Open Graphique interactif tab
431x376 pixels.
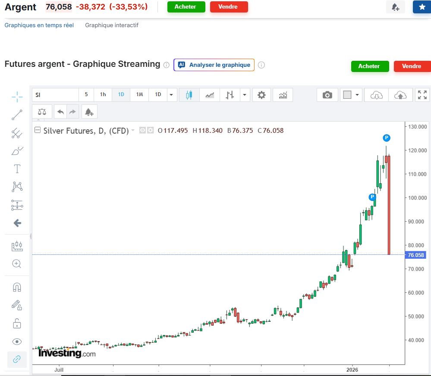tap(112, 25)
